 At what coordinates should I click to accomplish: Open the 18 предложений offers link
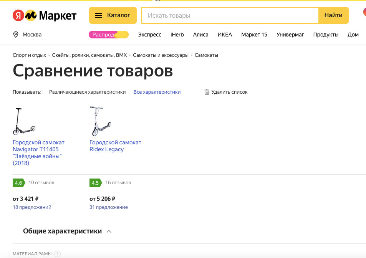click(32, 207)
